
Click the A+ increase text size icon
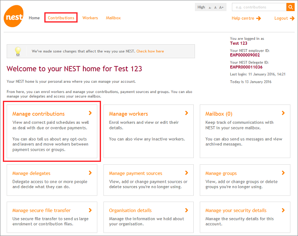pyautogui.click(x=222, y=7)
